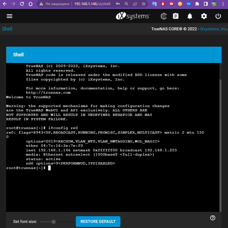Open the TrueCommand cube icon
This screenshot has height=228, width=228.
coord(164,16)
